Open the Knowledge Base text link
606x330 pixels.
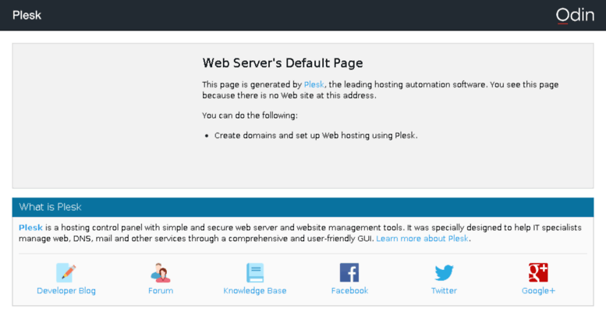(255, 290)
